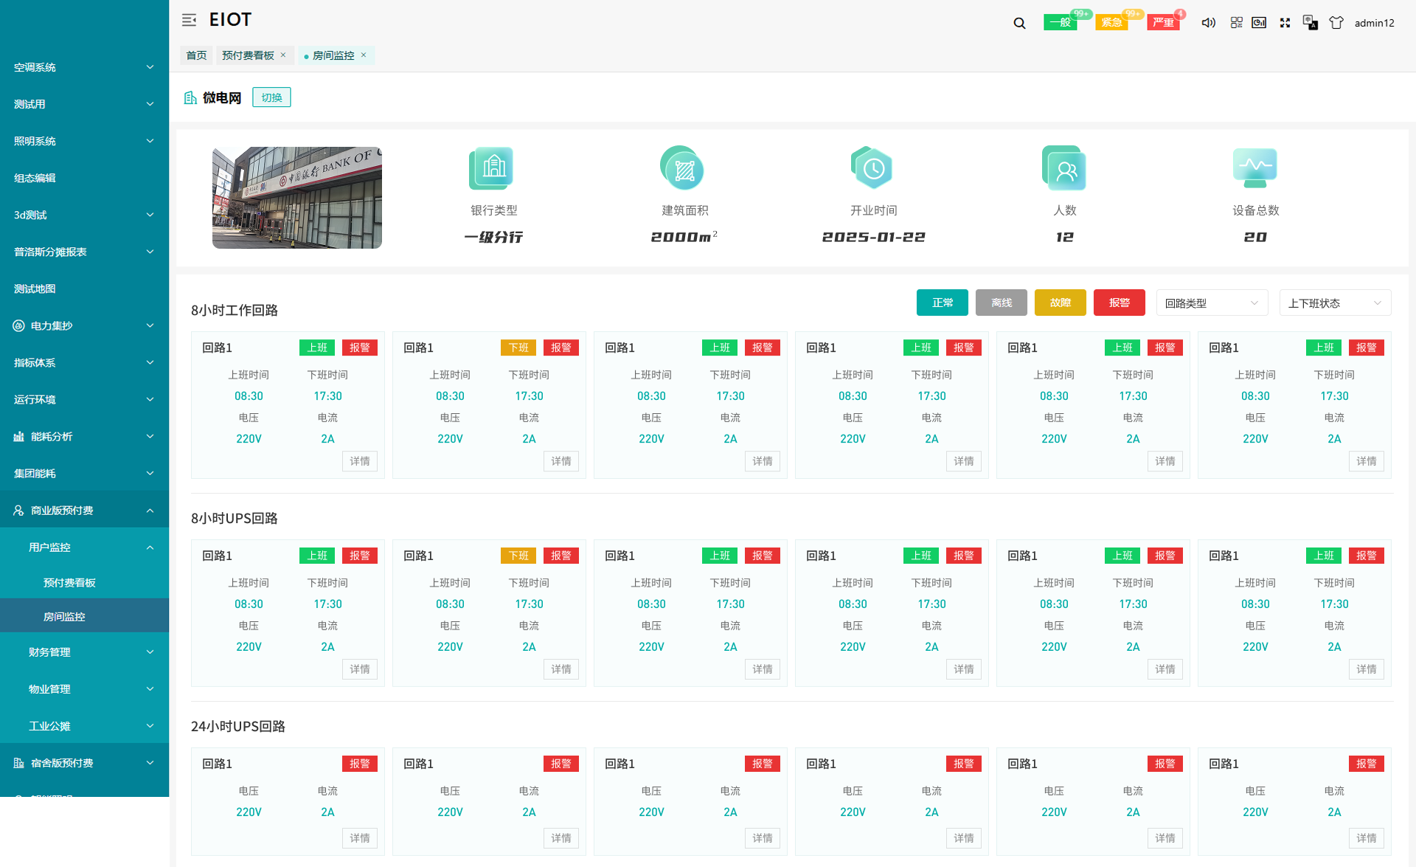1416x867 pixels.
Task: Click the 宿舍版预付费 building sidebar icon
Action: [x=19, y=763]
